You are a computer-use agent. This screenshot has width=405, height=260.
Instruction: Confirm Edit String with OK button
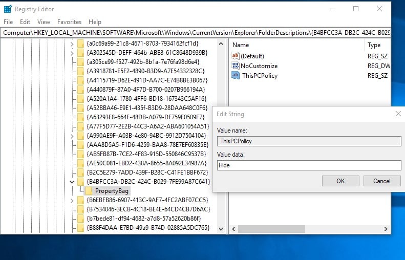click(x=340, y=181)
